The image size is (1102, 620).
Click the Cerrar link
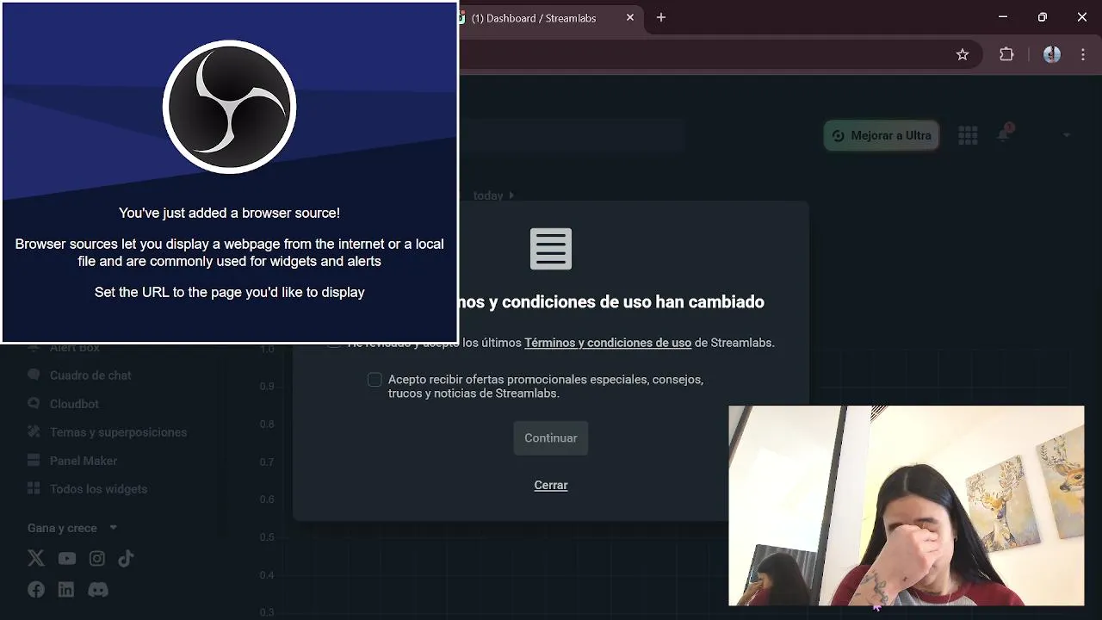551,485
